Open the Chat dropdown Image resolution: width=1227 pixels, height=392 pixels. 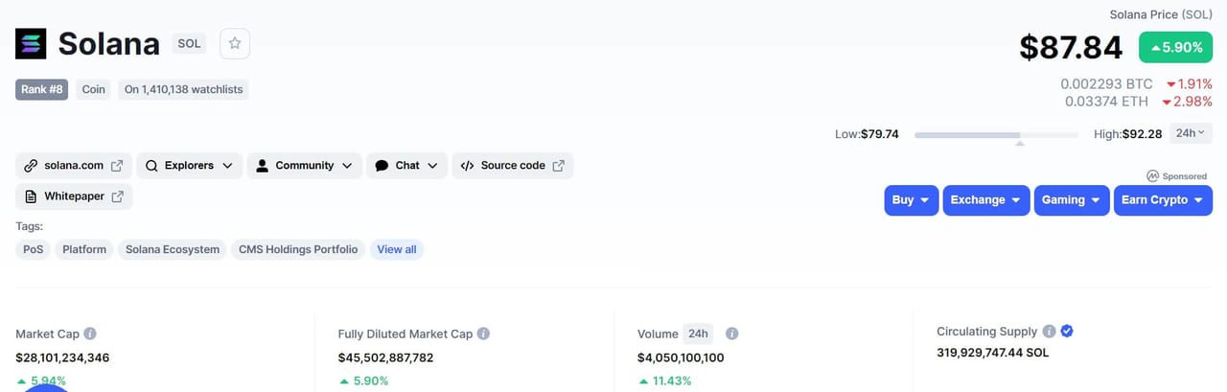click(406, 166)
